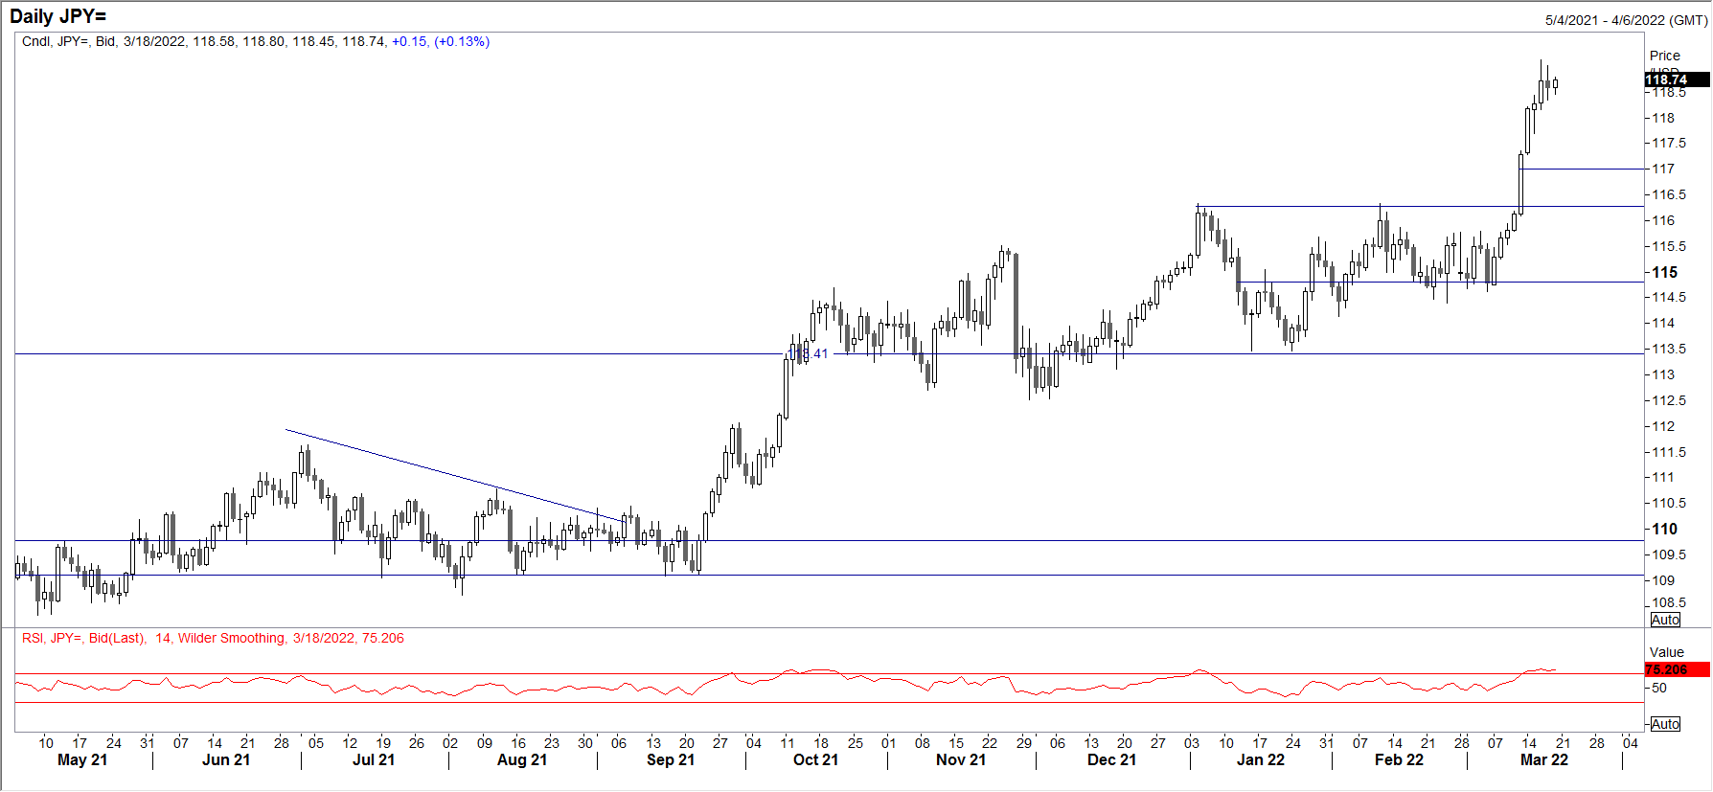Viewport: 1713px width, 792px height.
Task: Click the 118 price axis label
Action: point(1663,118)
